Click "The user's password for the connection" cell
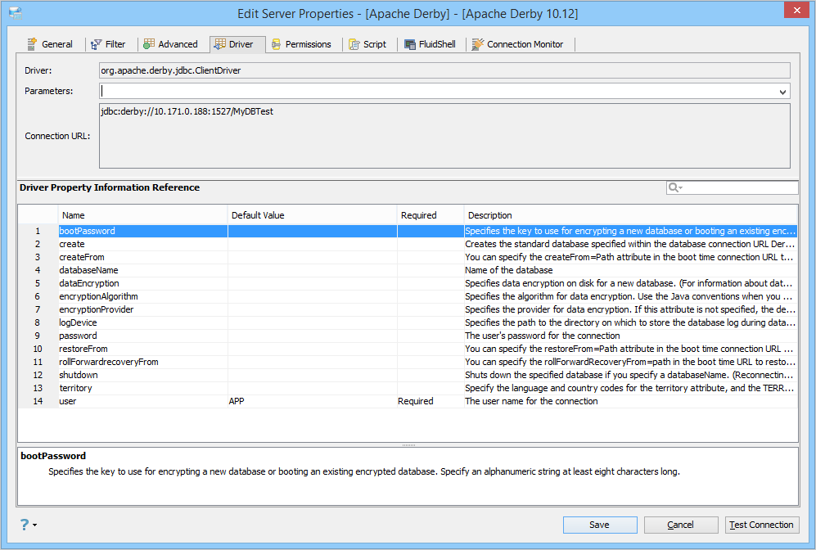This screenshot has height=550, width=816. pos(630,336)
